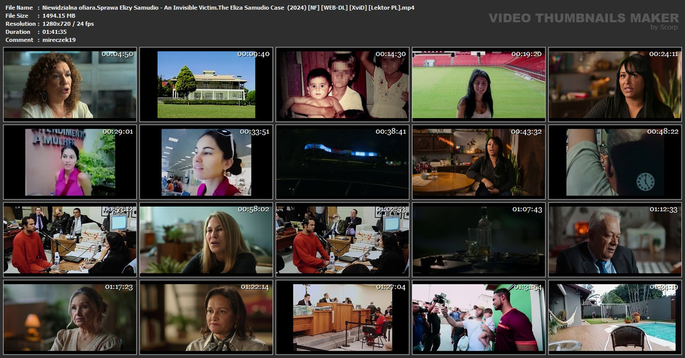Open thumbnail at timestamp 01:17:23
Screen dimensions: 685x358
pos(70,317)
